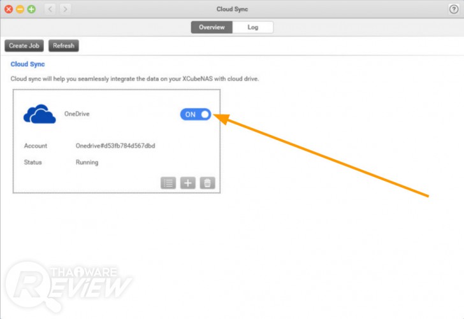
Task: Select the Overview tab
Action: (x=212, y=27)
